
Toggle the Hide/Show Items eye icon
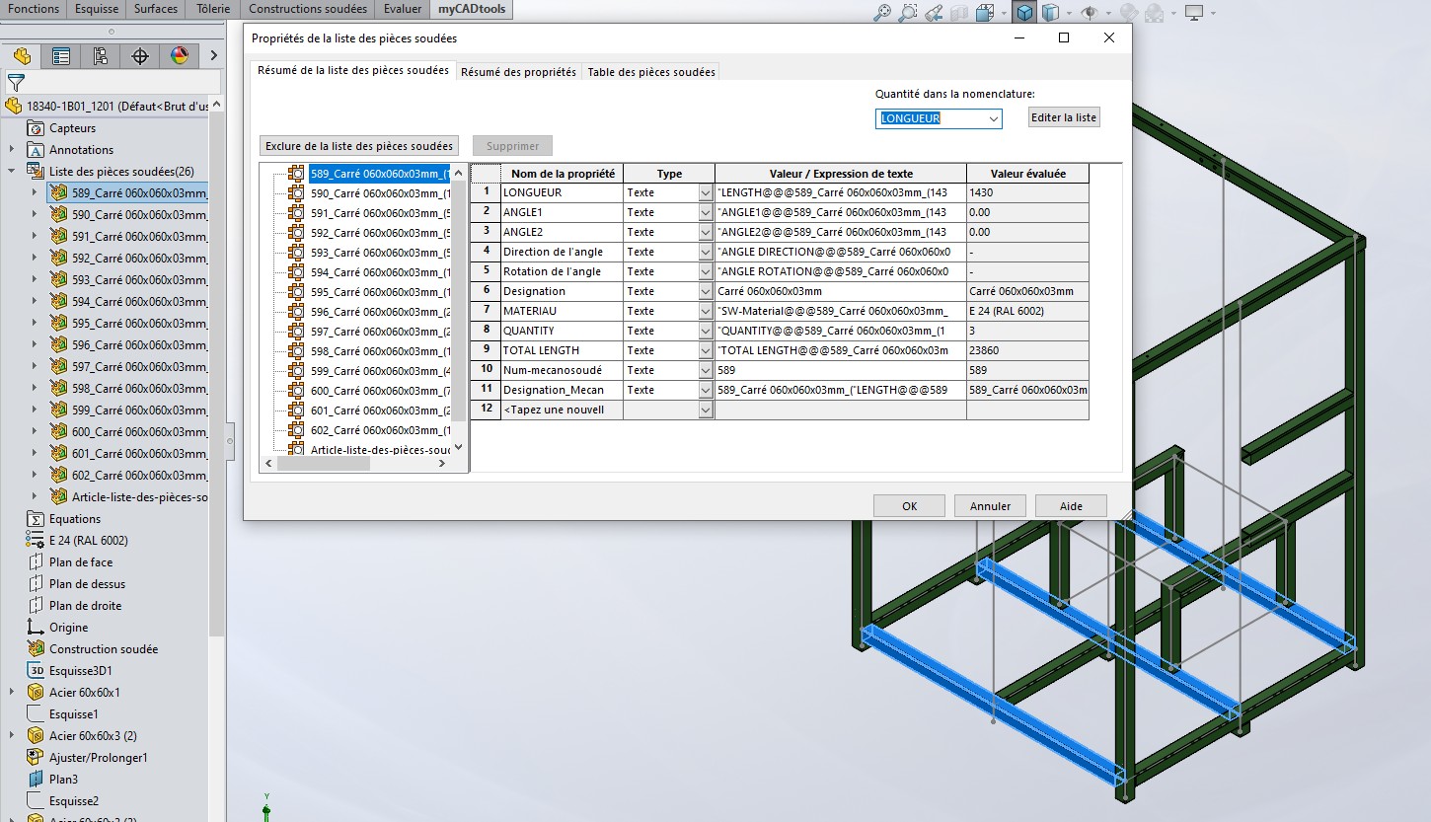click(x=1091, y=13)
